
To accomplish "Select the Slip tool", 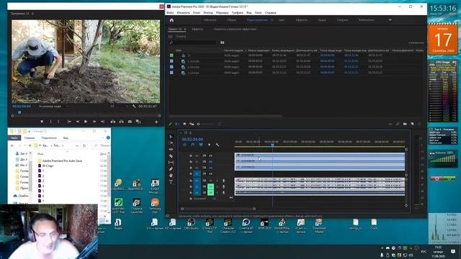I will click(x=171, y=163).
